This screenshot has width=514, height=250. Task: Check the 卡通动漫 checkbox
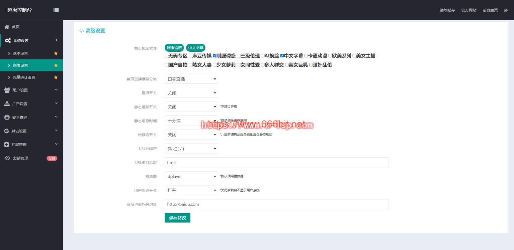click(306, 56)
